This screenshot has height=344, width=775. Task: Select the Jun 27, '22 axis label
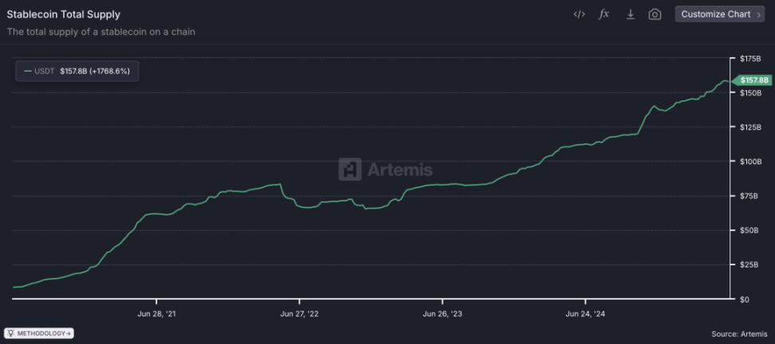click(300, 314)
